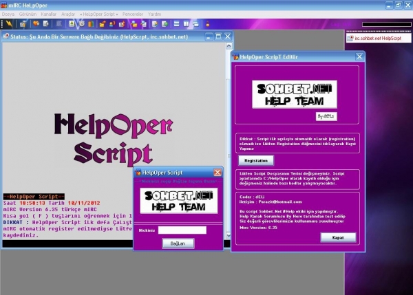Open Log Files magnifier page icon
This screenshot has height=295, width=413.
tap(144, 24)
